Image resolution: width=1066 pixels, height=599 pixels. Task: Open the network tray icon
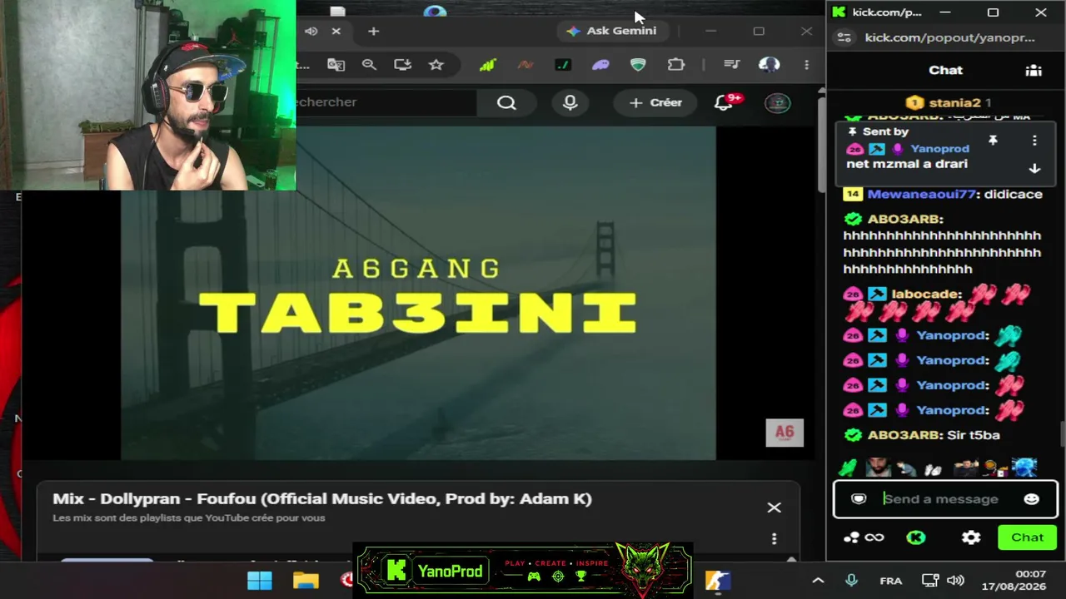930,581
